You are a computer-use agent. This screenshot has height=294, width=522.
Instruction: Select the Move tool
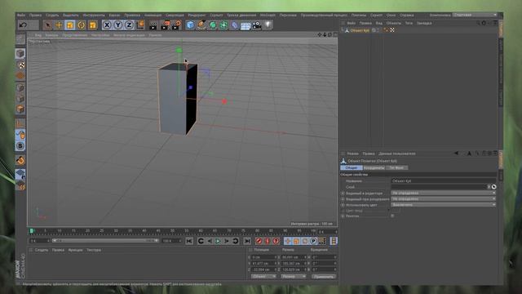pos(59,25)
